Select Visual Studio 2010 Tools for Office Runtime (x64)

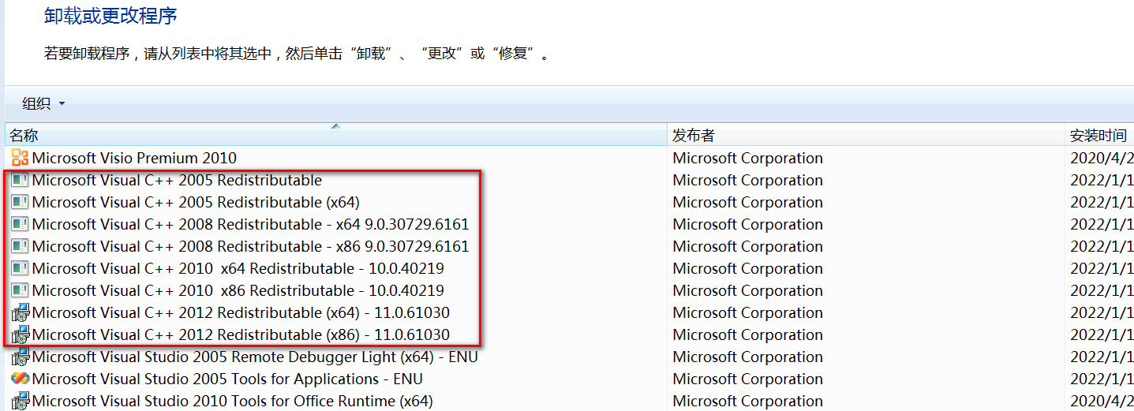tap(232, 401)
